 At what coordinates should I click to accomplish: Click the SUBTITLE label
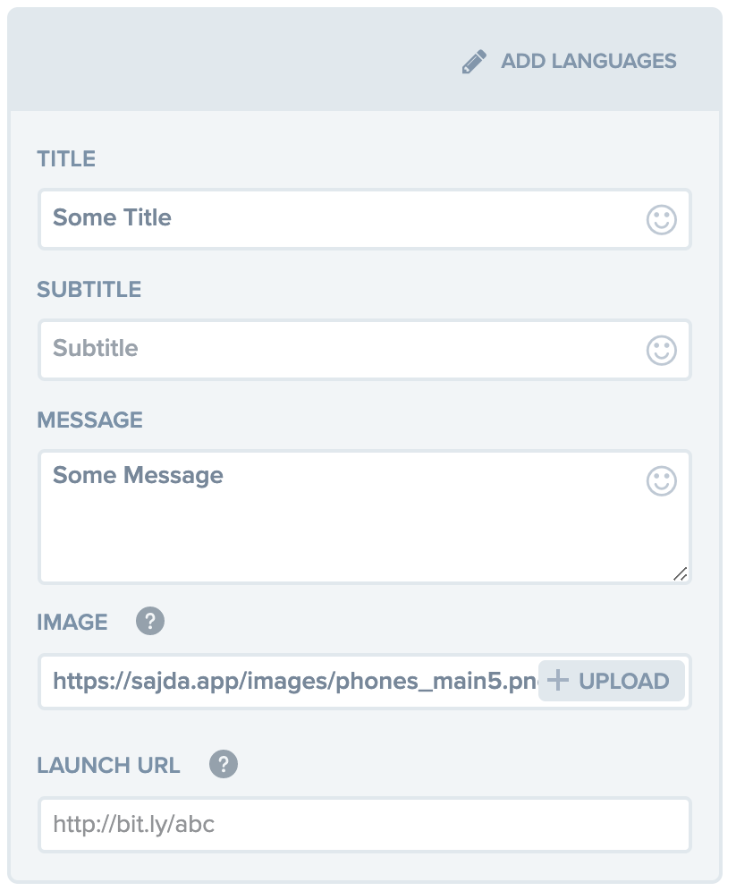click(x=89, y=289)
